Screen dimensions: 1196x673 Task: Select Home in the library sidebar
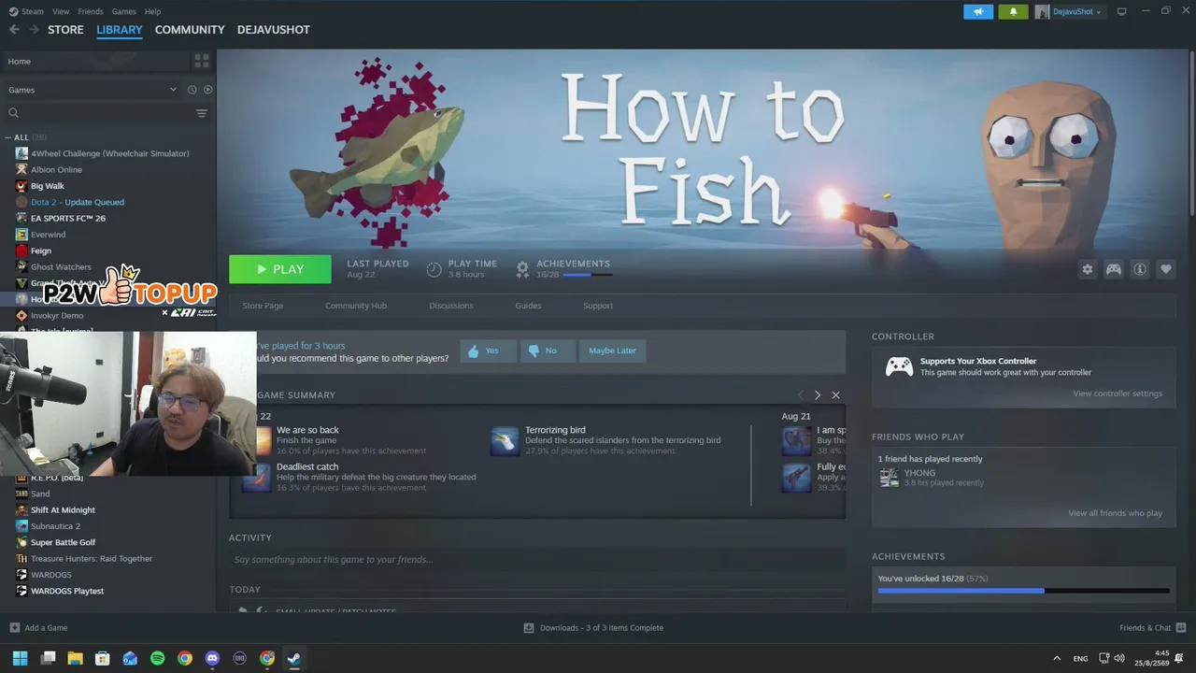point(96,62)
